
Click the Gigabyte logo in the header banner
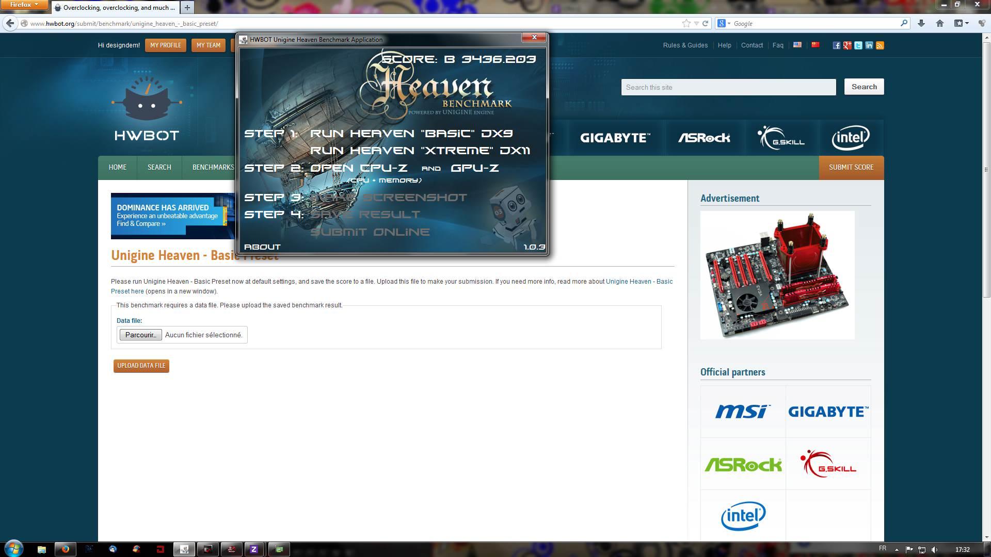(615, 138)
